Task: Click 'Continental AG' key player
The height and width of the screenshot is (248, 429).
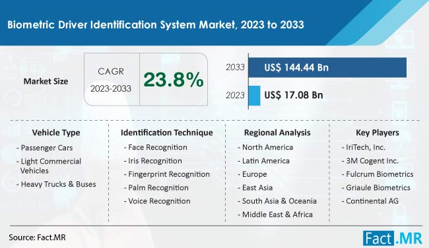Action: [x=370, y=201]
